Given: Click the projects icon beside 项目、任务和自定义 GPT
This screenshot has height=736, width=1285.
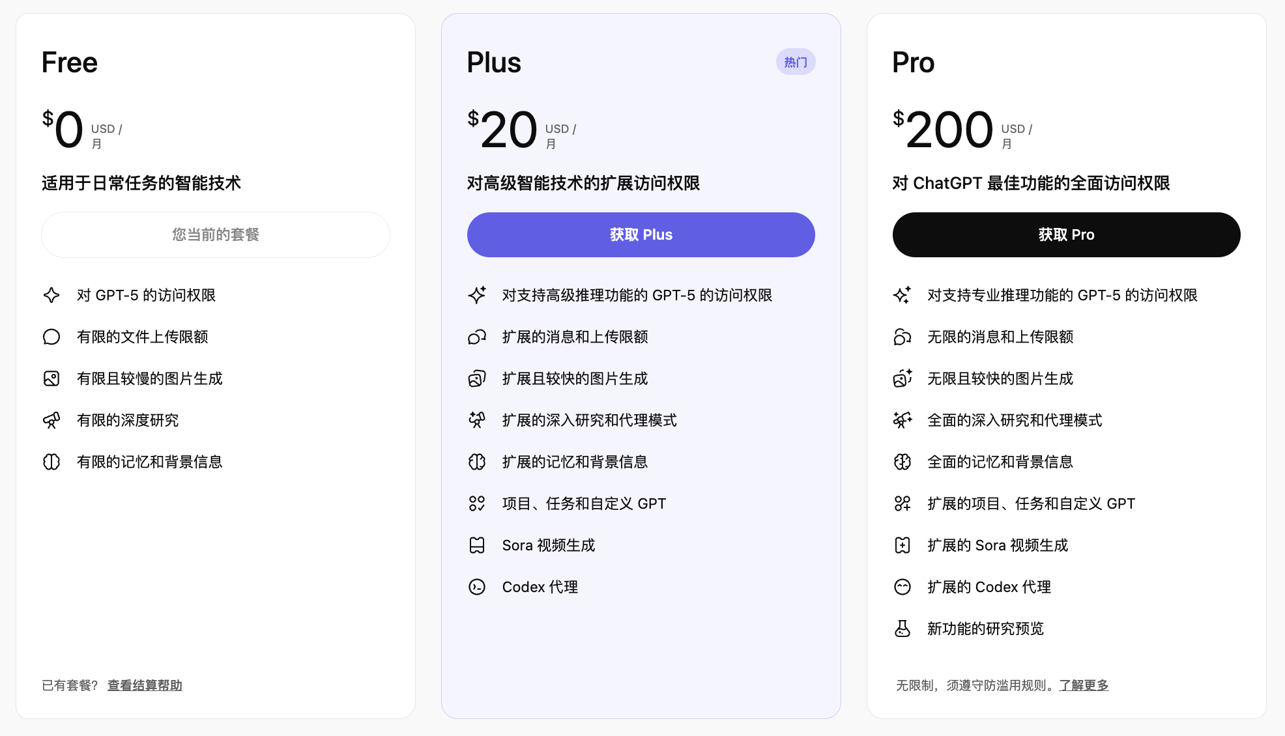Looking at the screenshot, I should [477, 503].
